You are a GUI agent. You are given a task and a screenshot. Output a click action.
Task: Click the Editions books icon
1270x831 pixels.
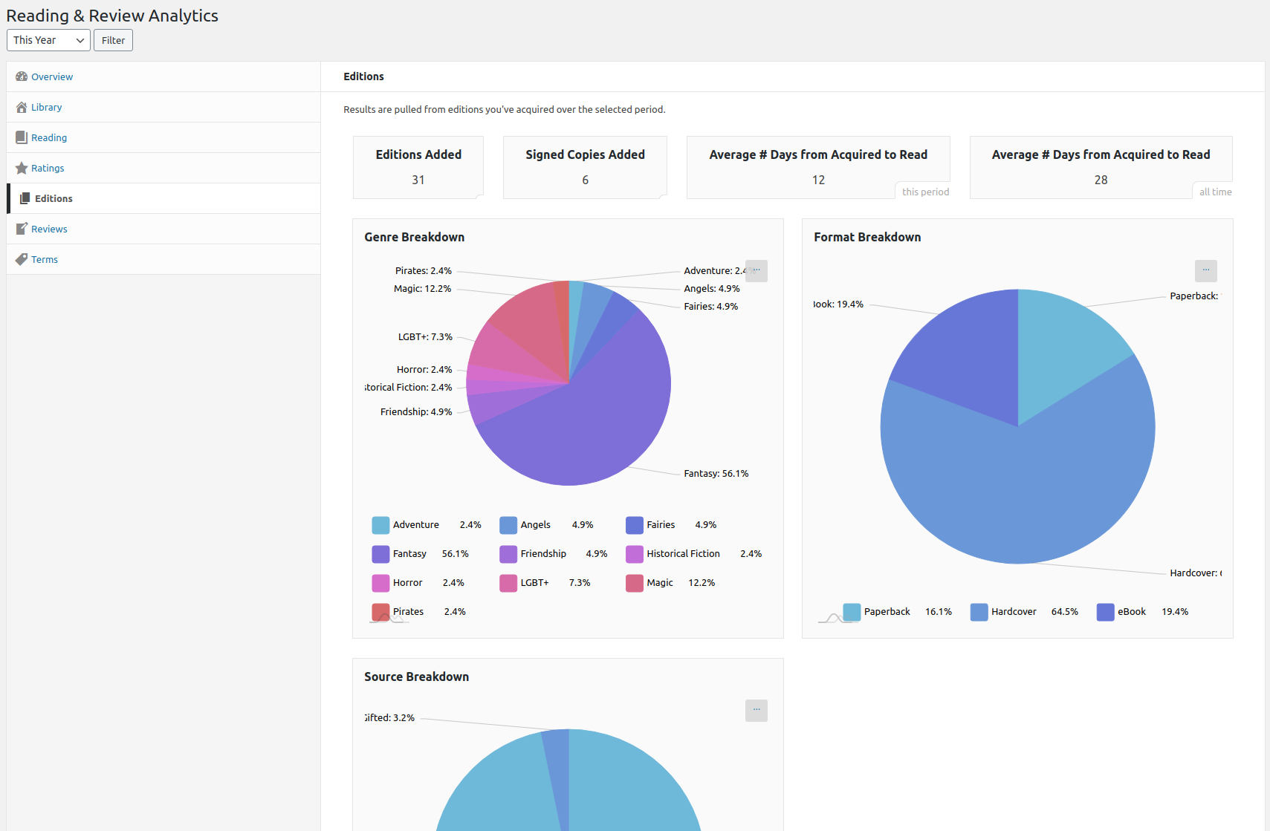[x=25, y=198]
